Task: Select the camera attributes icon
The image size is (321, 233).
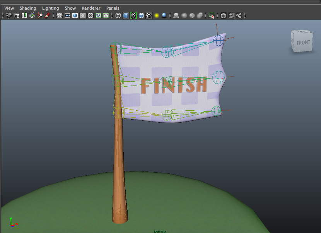Action: coord(16,15)
